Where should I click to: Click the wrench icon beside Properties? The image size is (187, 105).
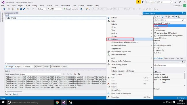point(108,97)
